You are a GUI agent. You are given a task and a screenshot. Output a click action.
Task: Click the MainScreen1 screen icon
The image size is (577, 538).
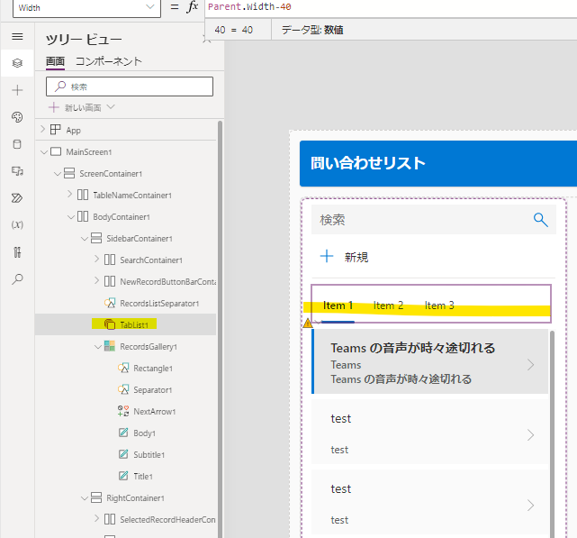point(56,151)
